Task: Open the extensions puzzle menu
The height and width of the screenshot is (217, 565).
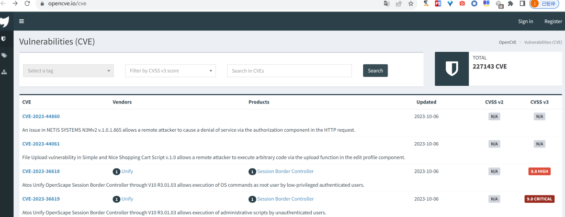Action: (x=510, y=4)
